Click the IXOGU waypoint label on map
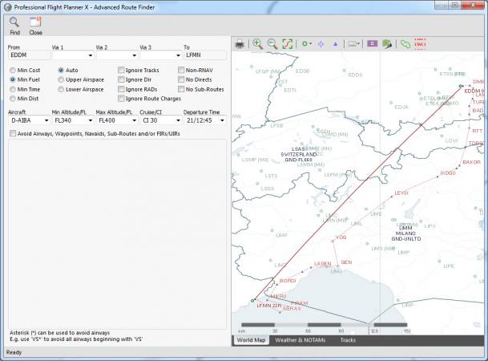This screenshot has width=488, height=361. coord(448,172)
